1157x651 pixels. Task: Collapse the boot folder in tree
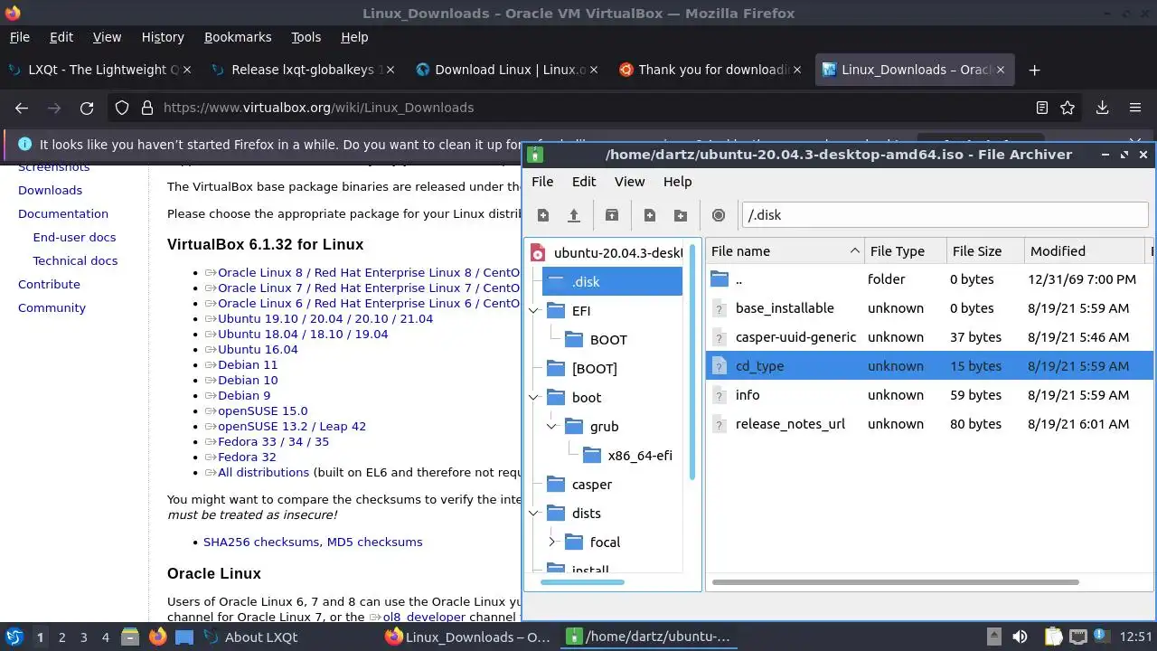[533, 398]
